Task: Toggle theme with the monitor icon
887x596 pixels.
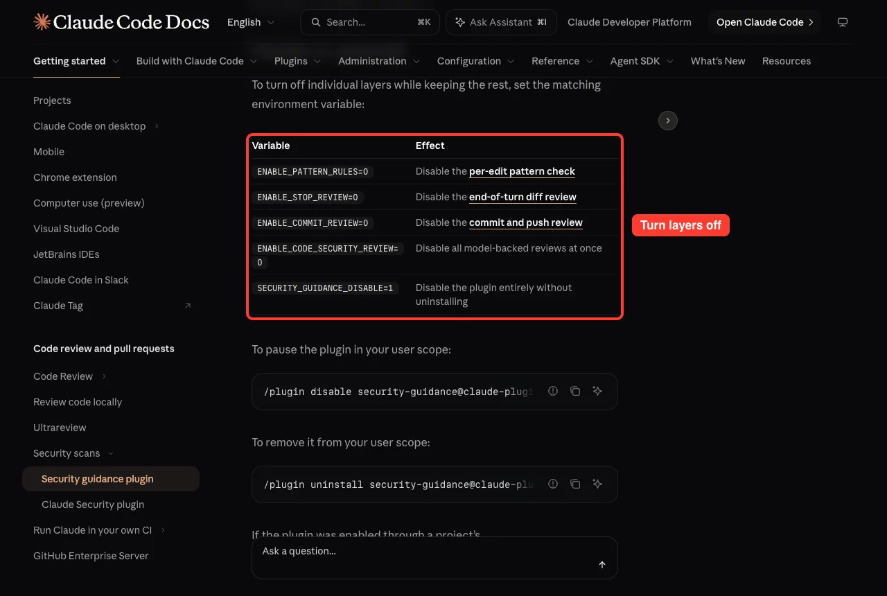Action: click(843, 22)
